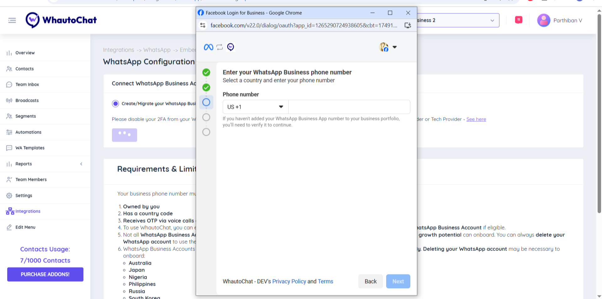
Task: Click the Contacts icon in sidebar
Action: tap(9, 69)
